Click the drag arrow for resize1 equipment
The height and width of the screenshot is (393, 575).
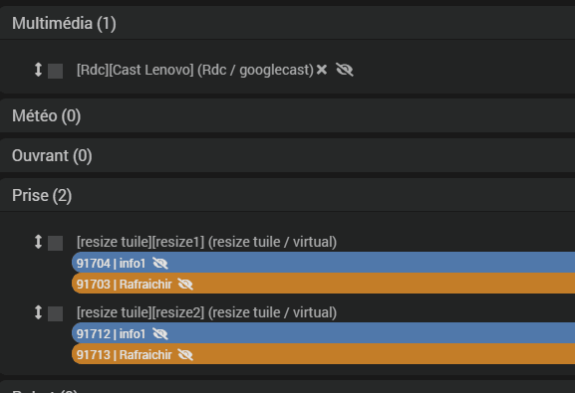(38, 242)
